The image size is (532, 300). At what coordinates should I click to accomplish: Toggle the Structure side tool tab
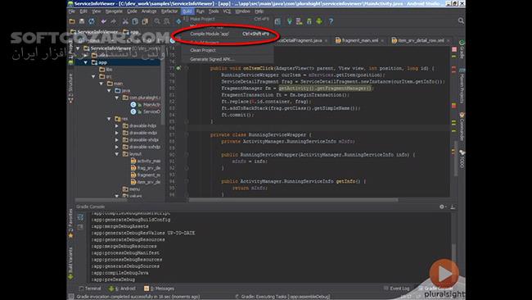coord(70,89)
